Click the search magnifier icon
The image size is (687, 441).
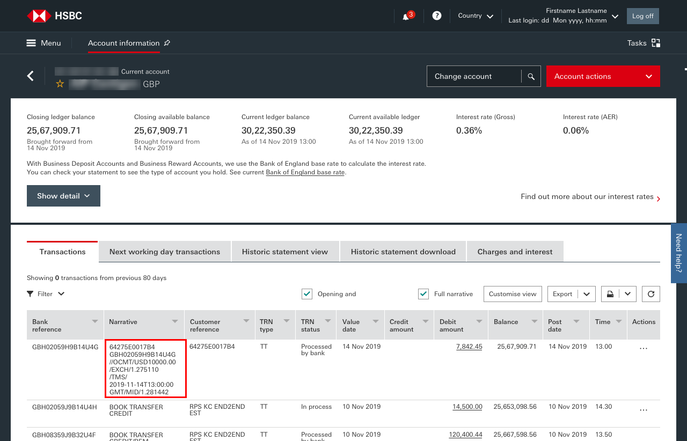point(531,77)
